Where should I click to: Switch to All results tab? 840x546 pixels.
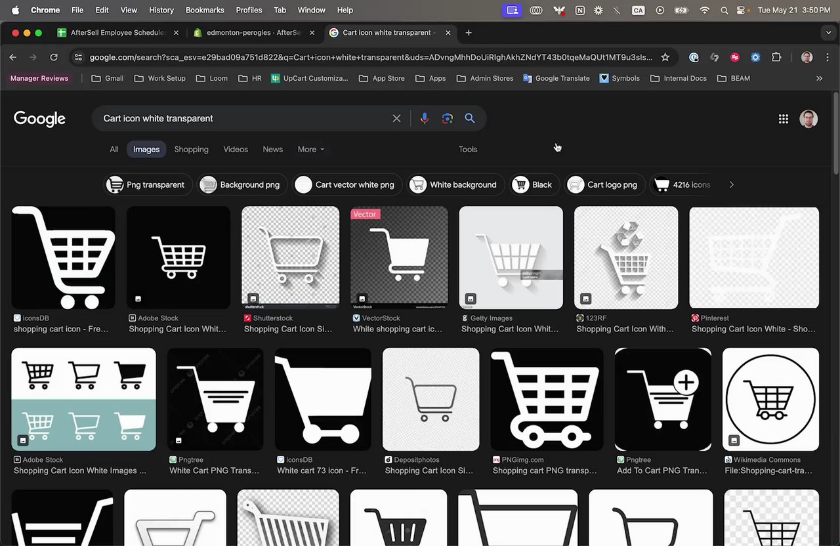(x=114, y=150)
